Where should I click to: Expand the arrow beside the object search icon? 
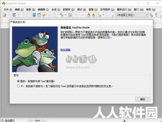click(x=65, y=15)
